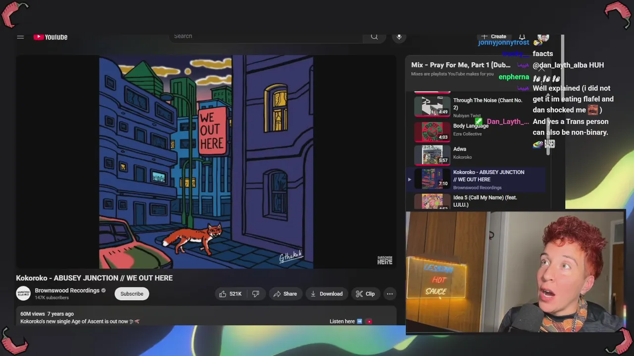Open more actions three-dot menu
634x356 pixels.
coord(390,294)
